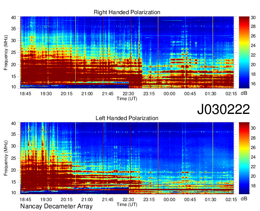Click the 'J030222' observation label
Viewport: 260px width, 211px height.
223,109
